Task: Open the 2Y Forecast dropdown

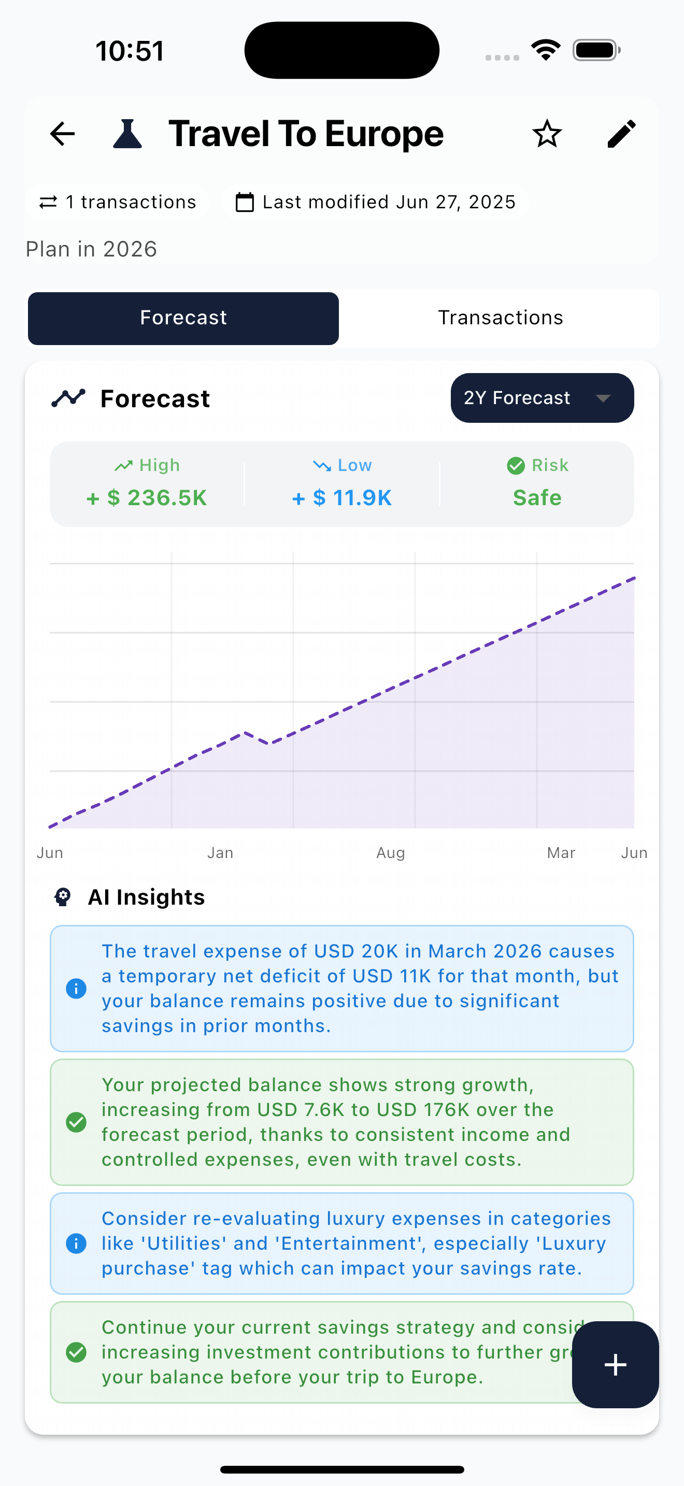Action: point(541,397)
